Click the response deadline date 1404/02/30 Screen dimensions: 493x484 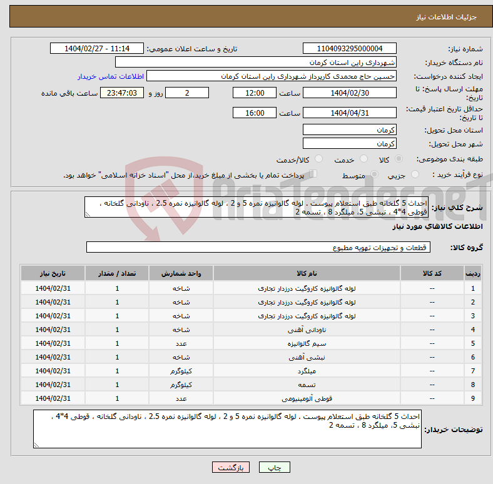tap(349, 93)
